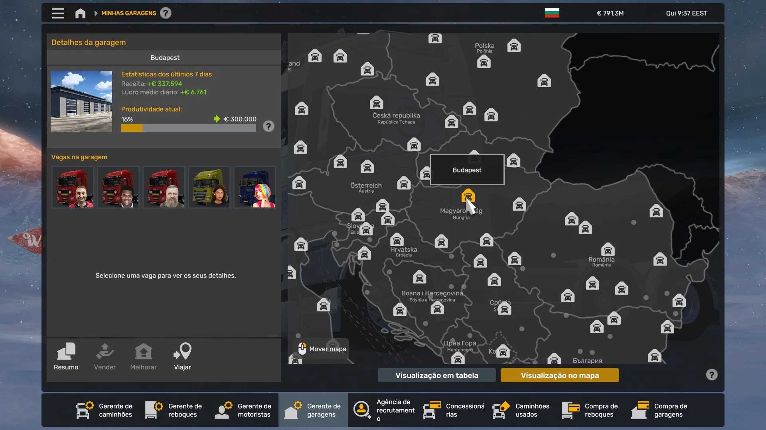Image resolution: width=766 pixels, height=430 pixels.
Task: Click the Viajar travel icon
Action: pyautogui.click(x=182, y=356)
